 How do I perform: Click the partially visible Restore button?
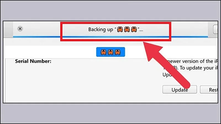pyautogui.click(x=209, y=89)
